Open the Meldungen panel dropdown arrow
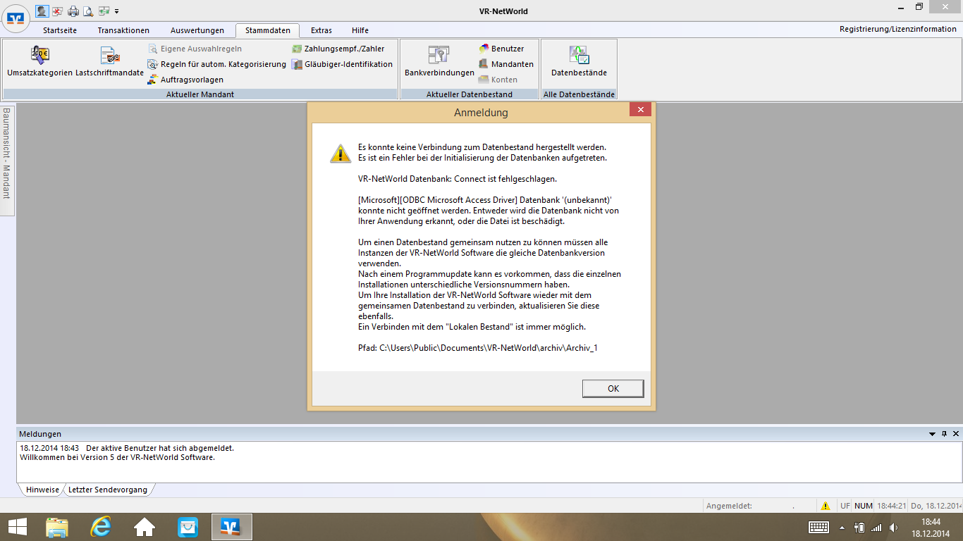963x541 pixels. click(x=933, y=434)
